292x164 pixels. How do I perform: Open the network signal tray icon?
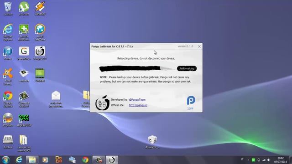264,160
